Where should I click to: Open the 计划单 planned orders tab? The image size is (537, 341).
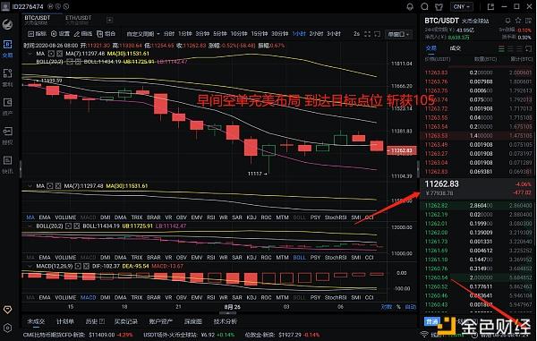(65, 321)
